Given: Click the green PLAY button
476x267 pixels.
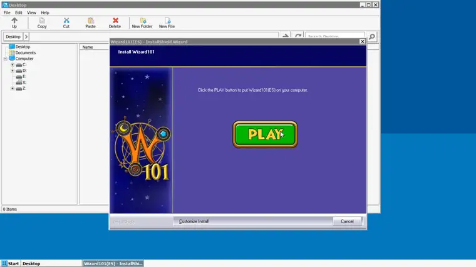Looking at the screenshot, I should click(x=265, y=134).
